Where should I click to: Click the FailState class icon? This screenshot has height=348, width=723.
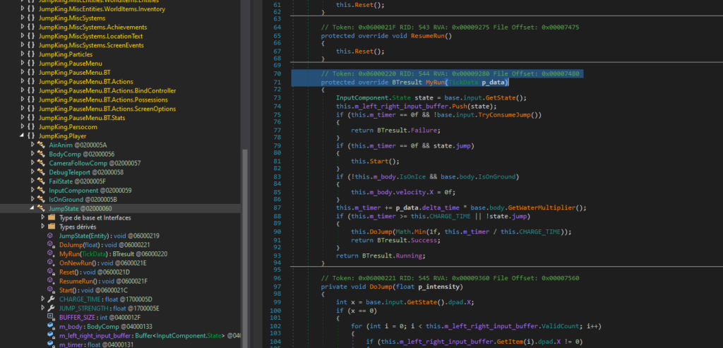click(x=41, y=181)
